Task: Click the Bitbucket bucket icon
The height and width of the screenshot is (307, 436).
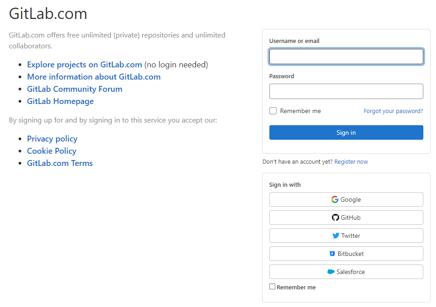Action: click(x=332, y=254)
